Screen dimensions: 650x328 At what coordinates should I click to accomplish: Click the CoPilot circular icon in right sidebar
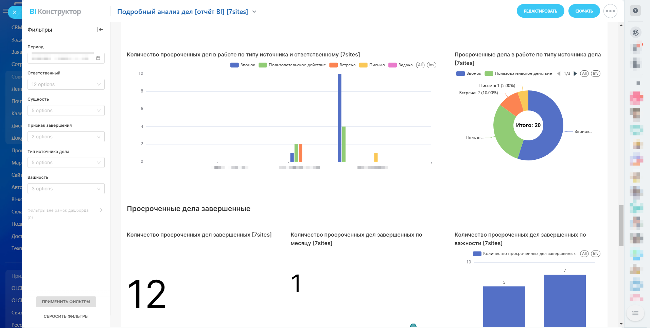tap(635, 32)
